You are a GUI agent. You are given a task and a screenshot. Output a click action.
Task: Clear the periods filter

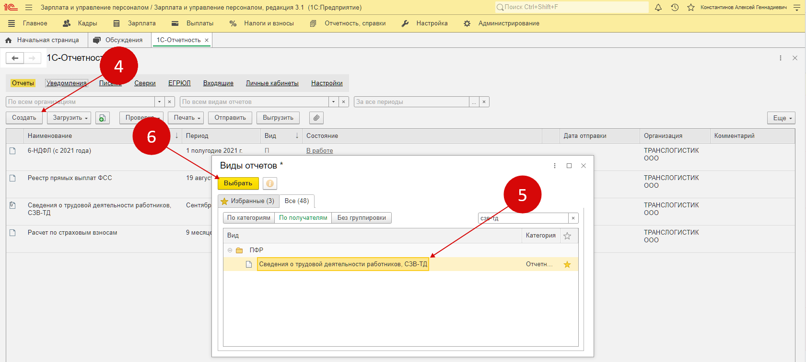484,102
